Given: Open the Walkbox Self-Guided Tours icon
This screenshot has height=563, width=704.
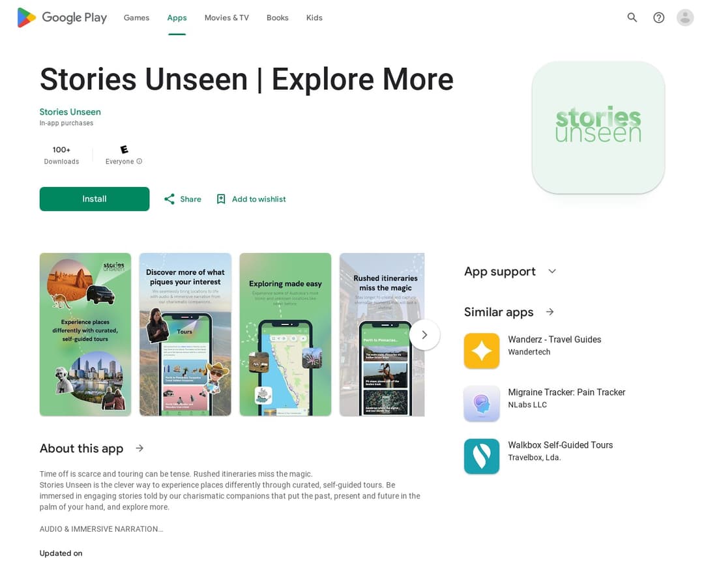Looking at the screenshot, I should (x=481, y=456).
